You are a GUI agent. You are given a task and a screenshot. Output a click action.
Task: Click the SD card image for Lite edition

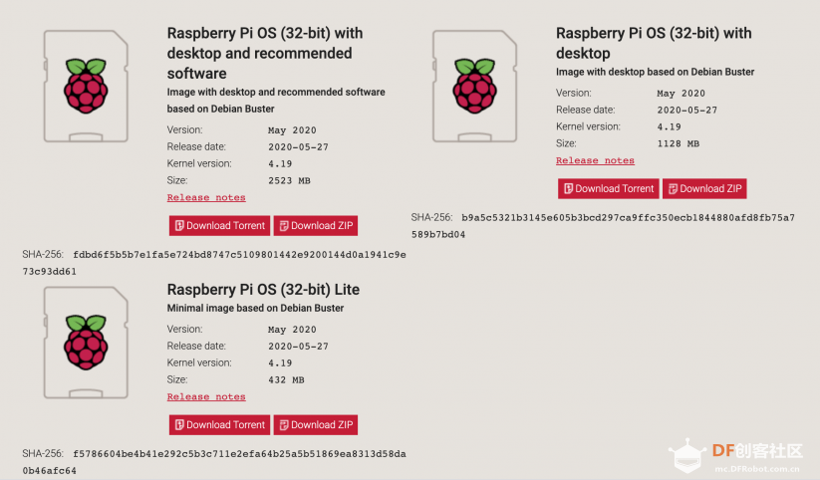(x=86, y=343)
